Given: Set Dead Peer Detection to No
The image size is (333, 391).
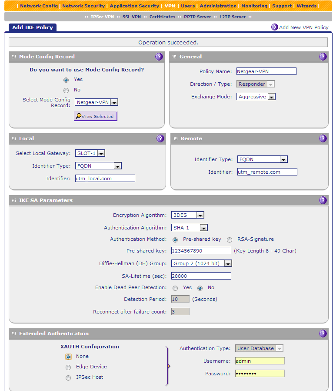Looking at the screenshot, I should coord(200,288).
